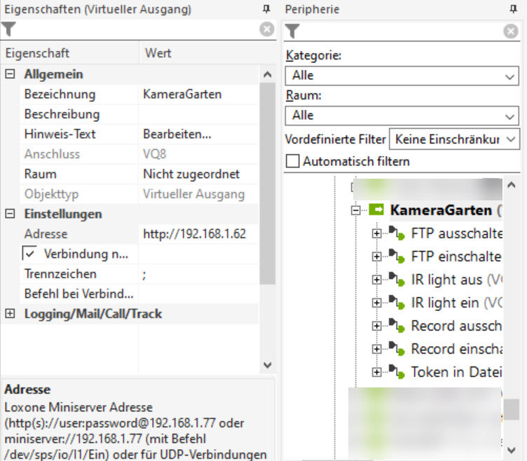
Task: Click the Raum value Nicht zugeordnet
Action: tap(198, 174)
